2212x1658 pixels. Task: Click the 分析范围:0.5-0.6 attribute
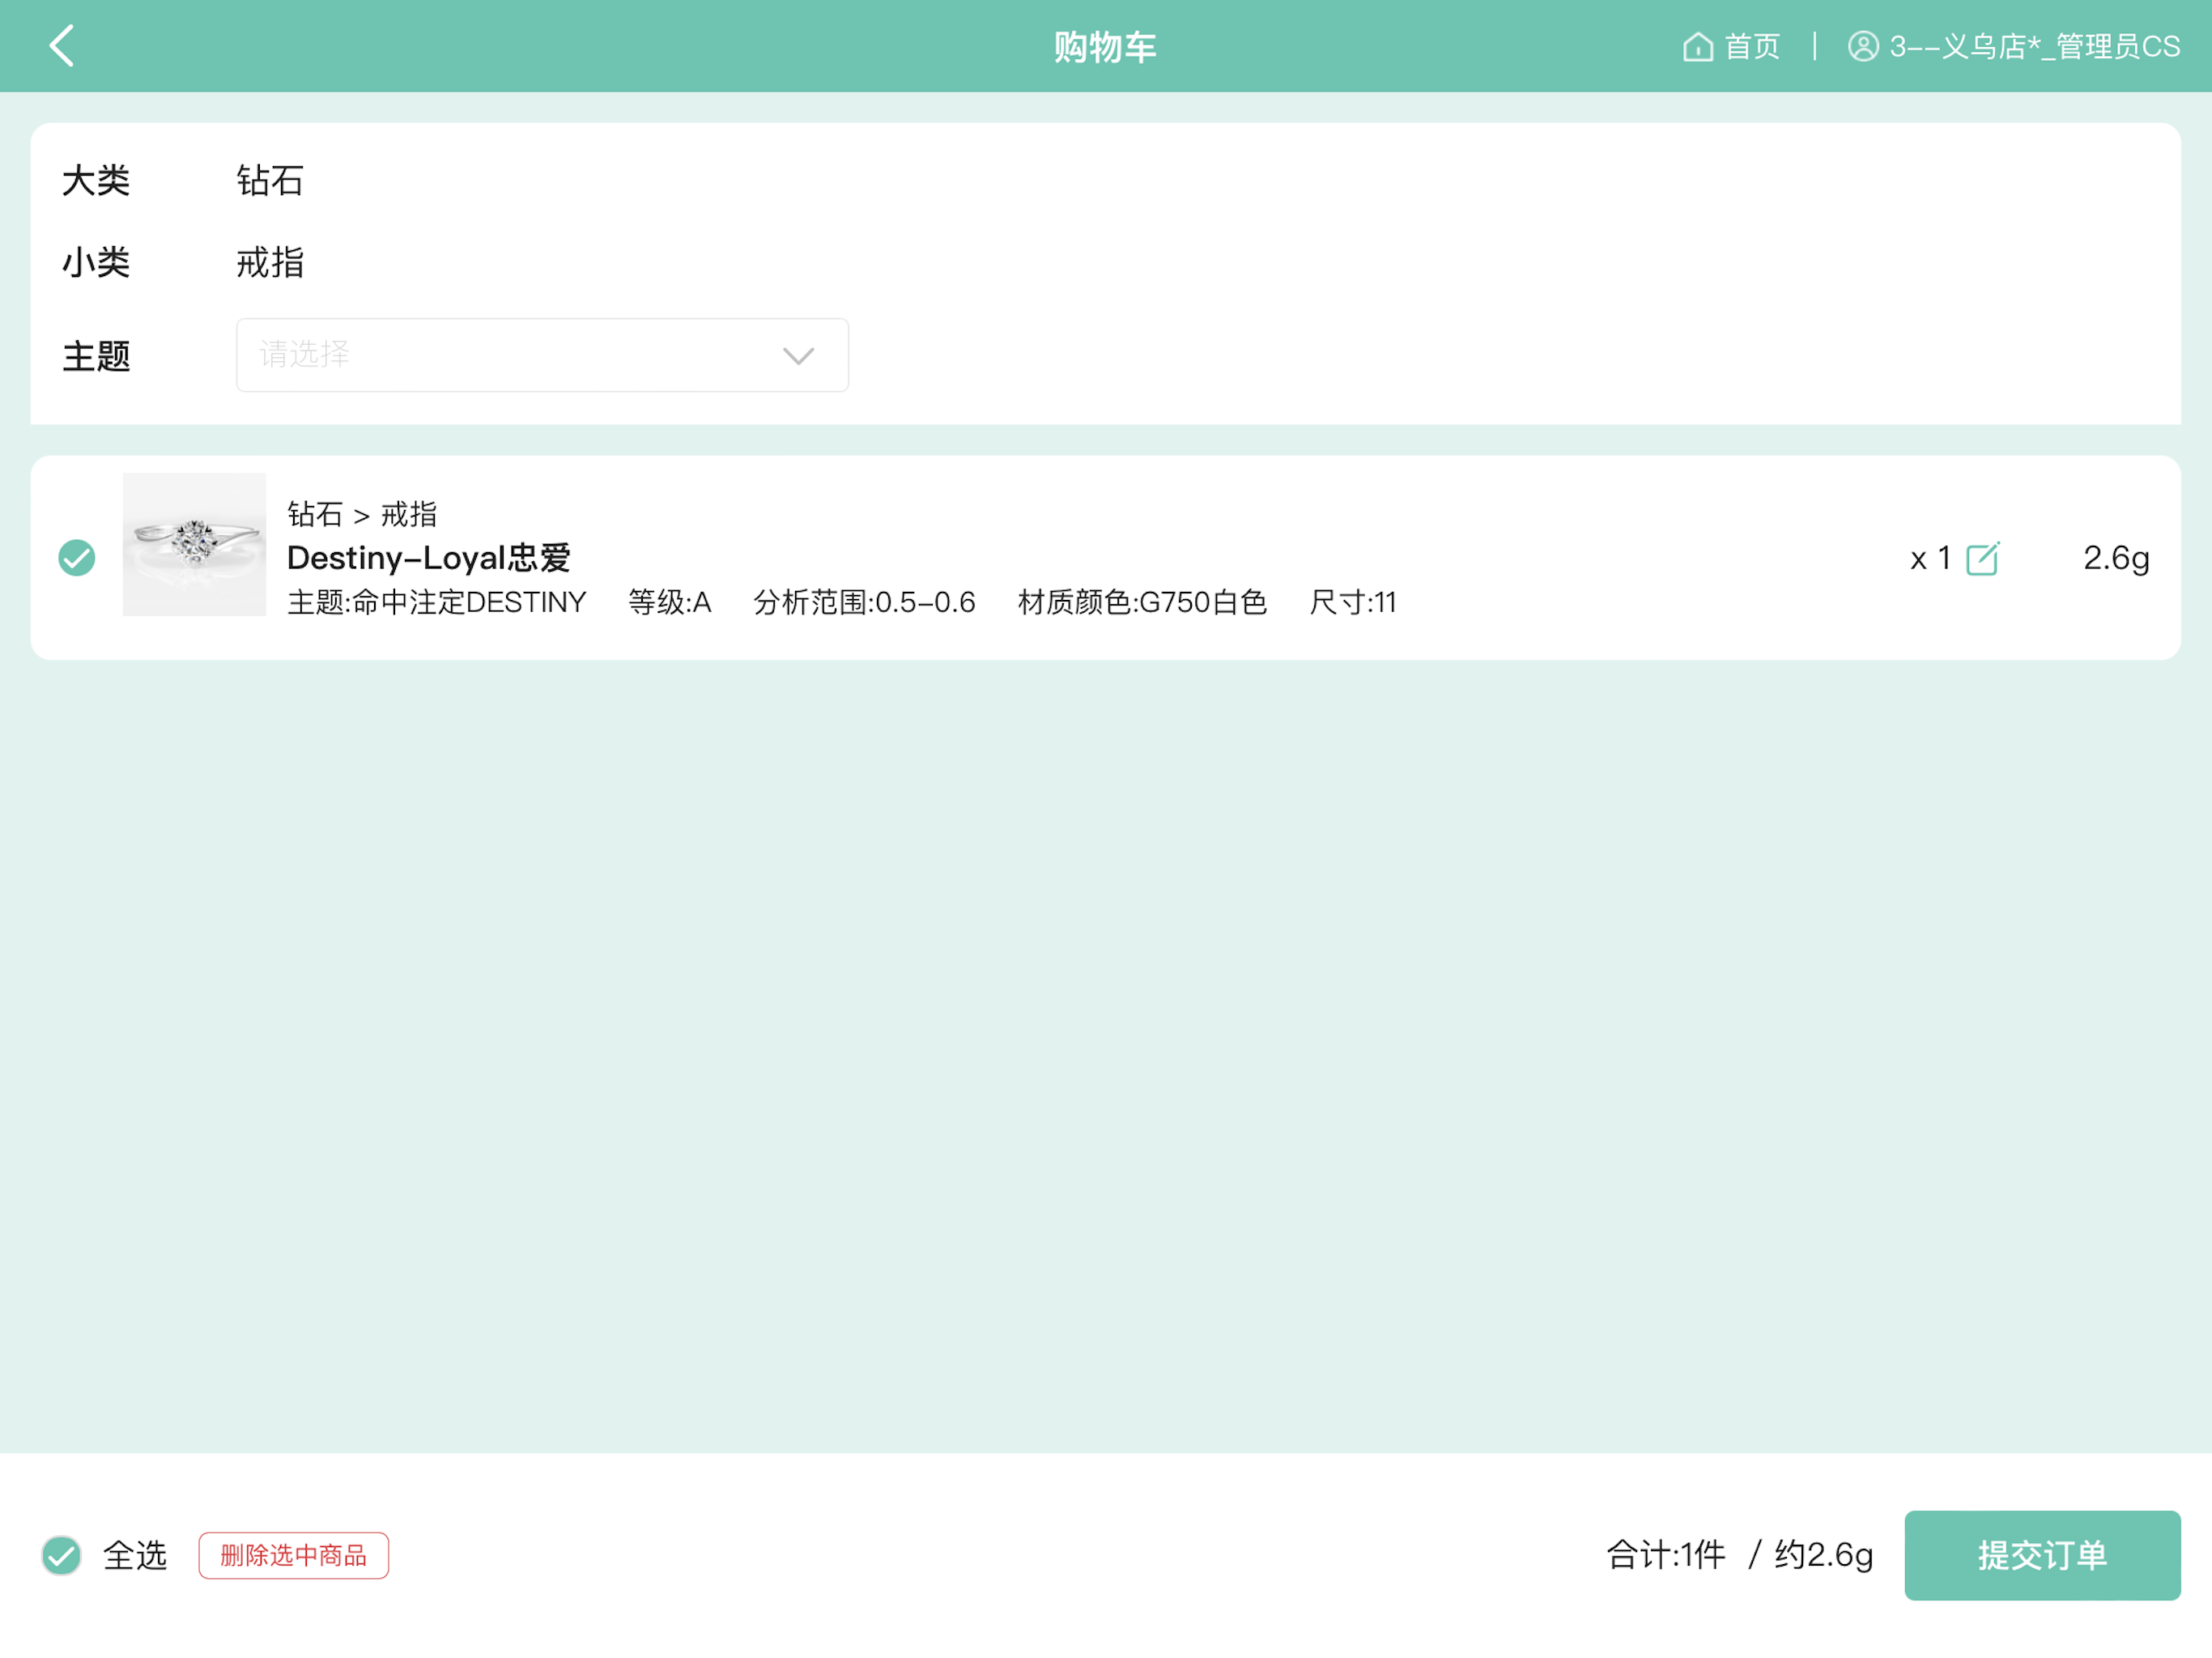tap(864, 602)
